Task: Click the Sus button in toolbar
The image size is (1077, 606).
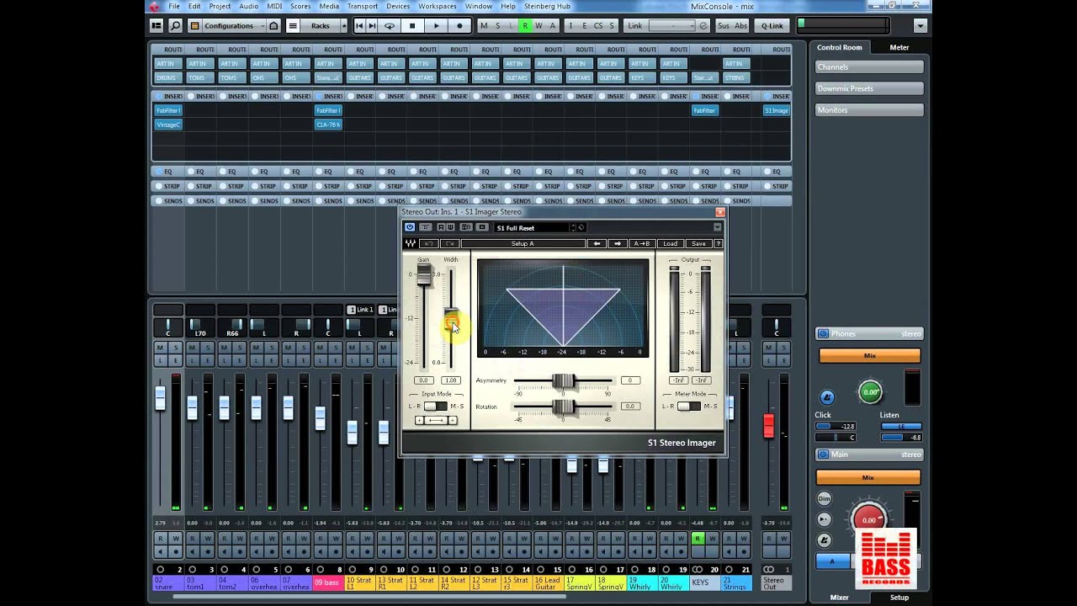Action: pos(724,26)
